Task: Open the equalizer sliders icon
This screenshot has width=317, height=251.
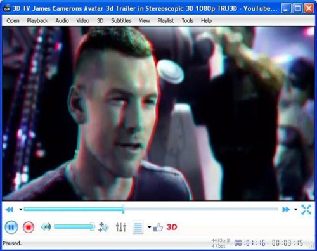Action: click(x=121, y=227)
